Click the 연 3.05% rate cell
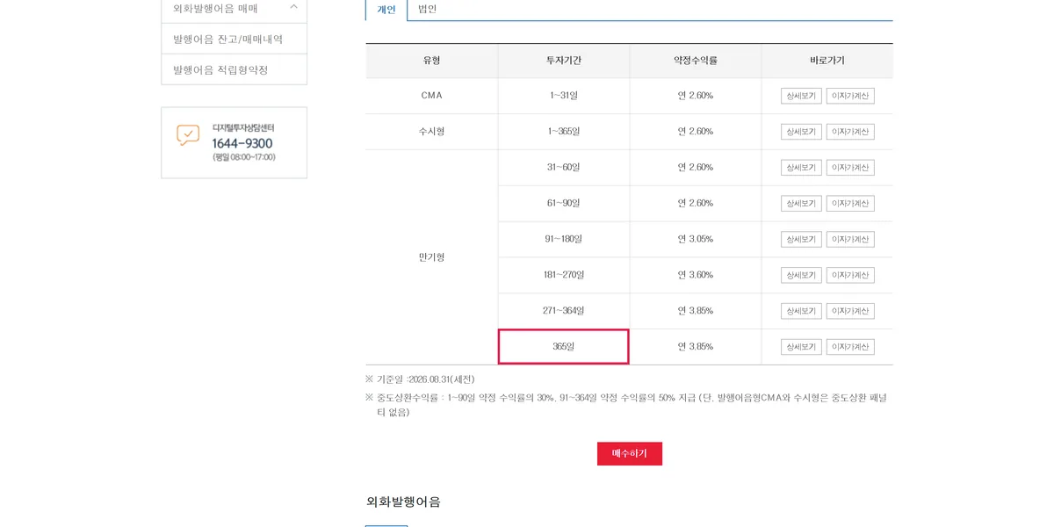 [x=696, y=240]
